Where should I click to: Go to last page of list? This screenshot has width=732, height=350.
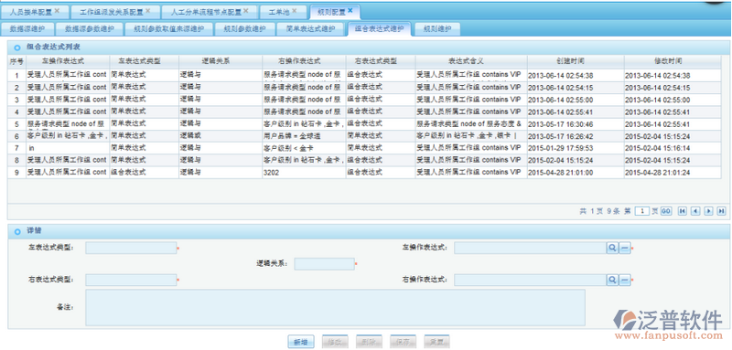[x=721, y=211]
